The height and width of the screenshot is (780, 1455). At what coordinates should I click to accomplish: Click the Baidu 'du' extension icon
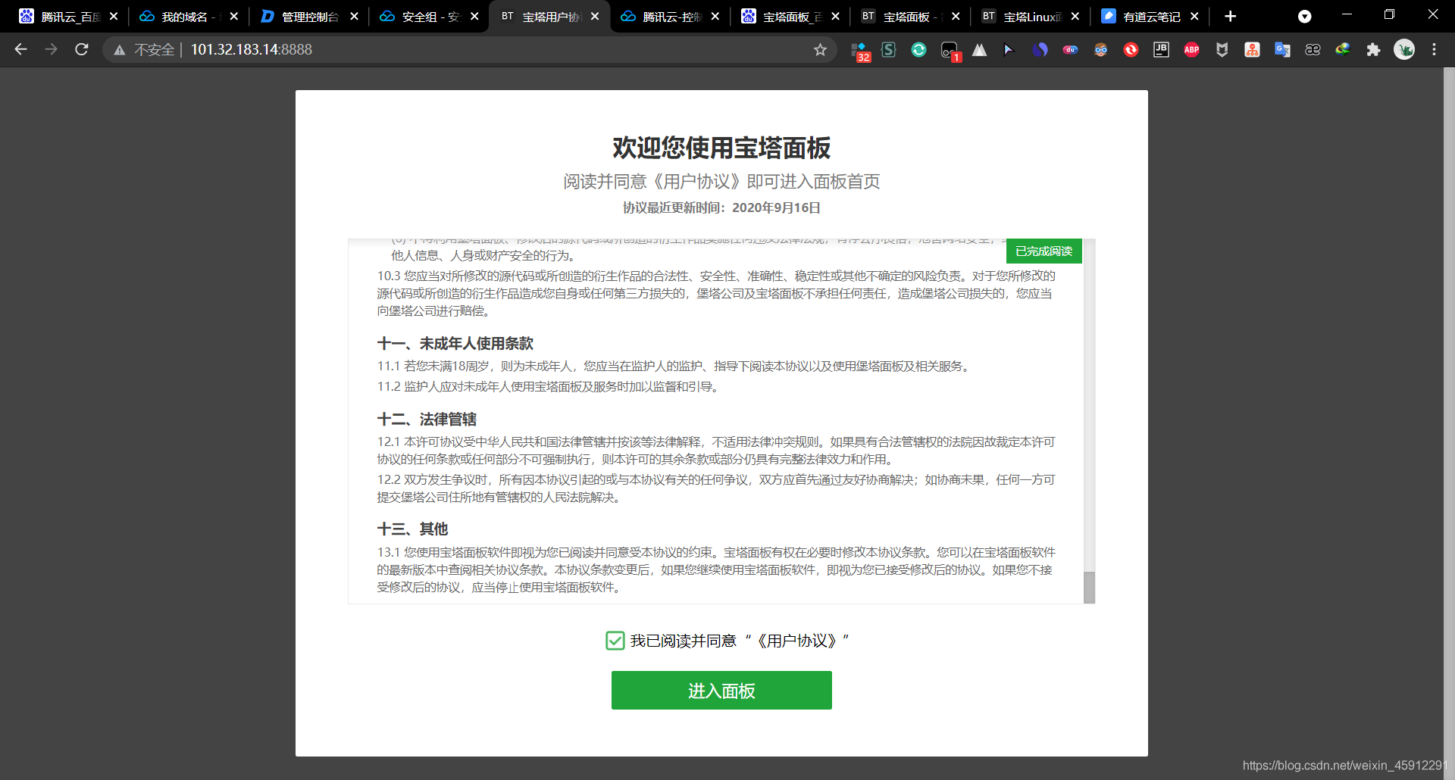[1070, 49]
